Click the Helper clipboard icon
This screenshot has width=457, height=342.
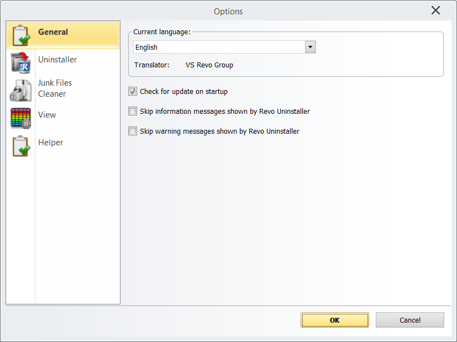21,146
